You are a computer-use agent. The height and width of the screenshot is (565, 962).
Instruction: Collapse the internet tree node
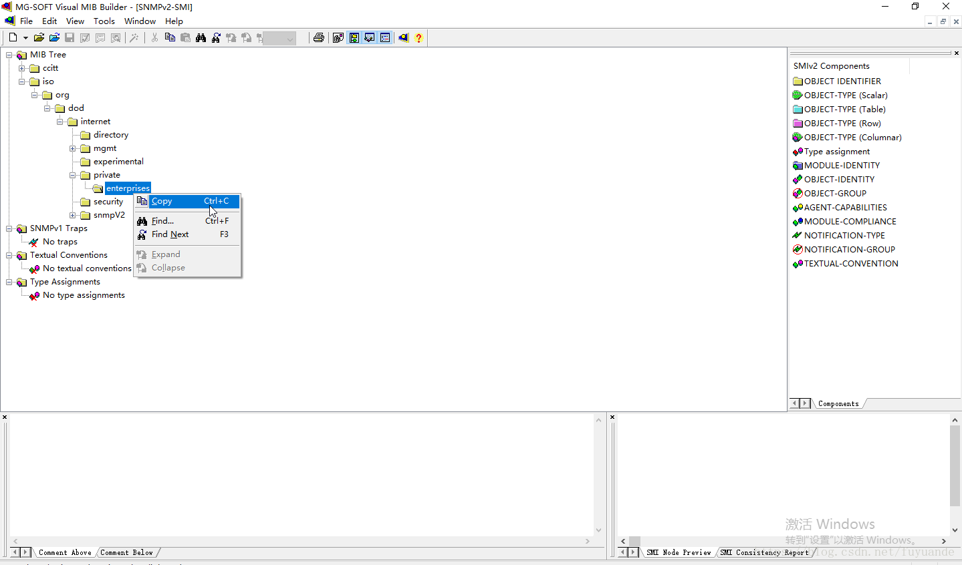coord(60,122)
